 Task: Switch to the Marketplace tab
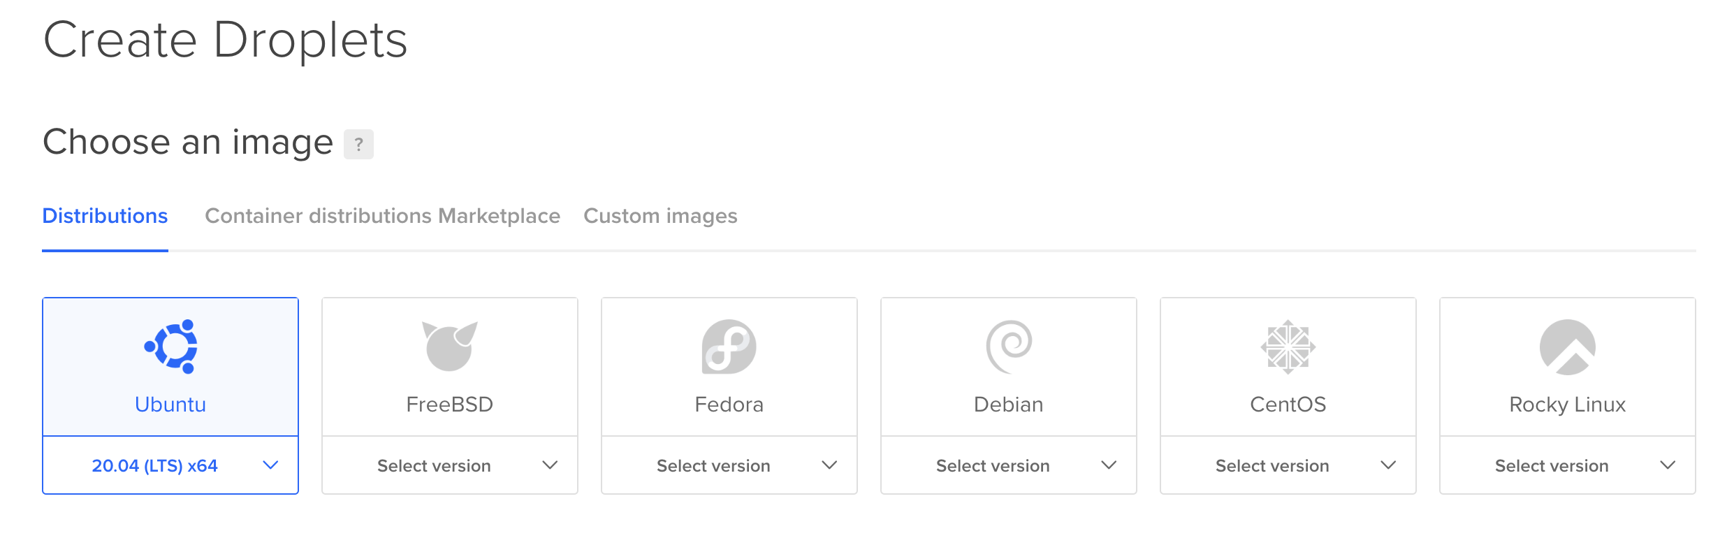[498, 216]
